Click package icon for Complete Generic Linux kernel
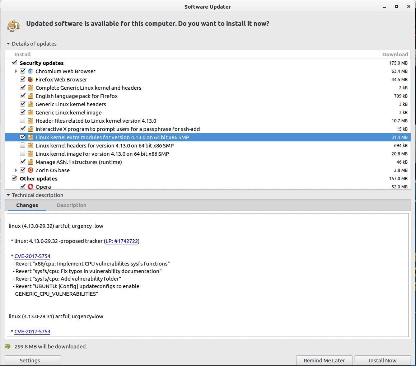Viewport: 416px width, 366px height. pyautogui.click(x=31, y=88)
